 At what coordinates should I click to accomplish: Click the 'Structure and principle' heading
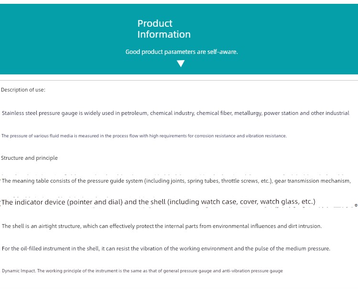[x=29, y=158]
